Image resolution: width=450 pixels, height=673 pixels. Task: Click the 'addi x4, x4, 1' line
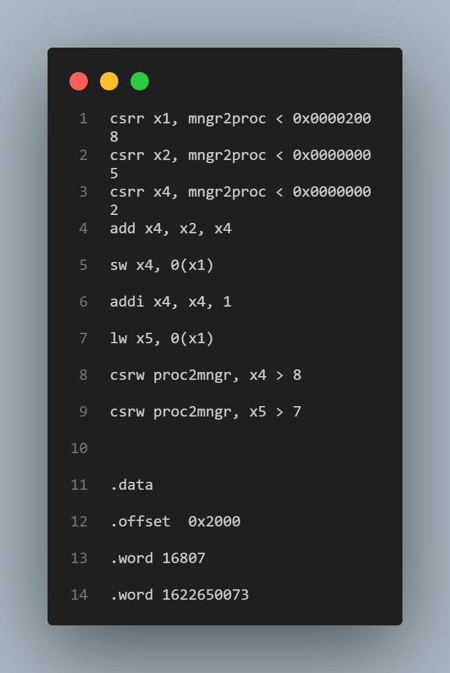point(171,302)
